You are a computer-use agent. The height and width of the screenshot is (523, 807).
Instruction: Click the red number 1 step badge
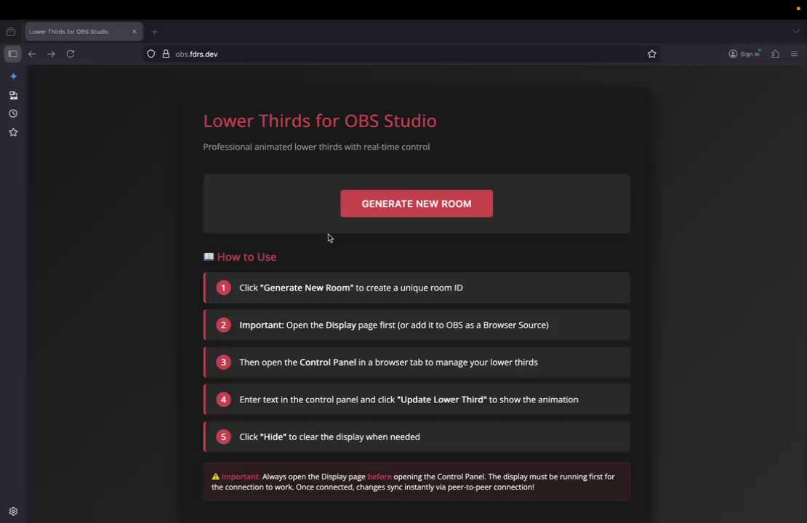(x=223, y=288)
